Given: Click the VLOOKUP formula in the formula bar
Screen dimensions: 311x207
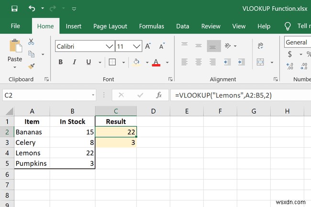Looking at the screenshot, I should (223, 95).
